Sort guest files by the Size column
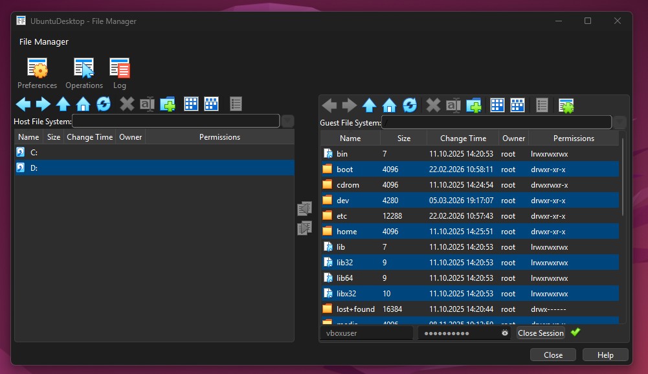648x374 pixels. point(403,138)
